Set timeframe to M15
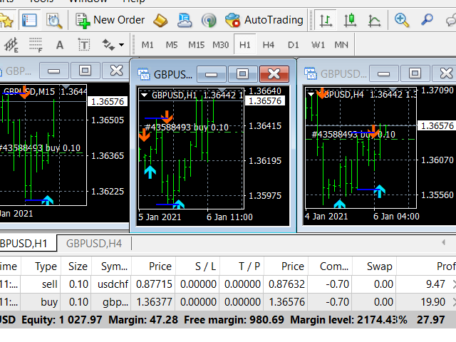 point(197,45)
